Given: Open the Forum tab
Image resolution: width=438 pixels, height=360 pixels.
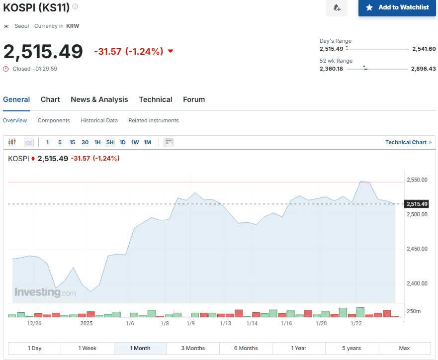Looking at the screenshot, I should click(194, 99).
